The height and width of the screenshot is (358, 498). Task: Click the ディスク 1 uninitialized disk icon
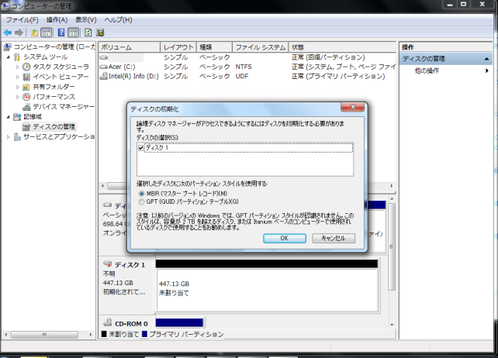(108, 264)
